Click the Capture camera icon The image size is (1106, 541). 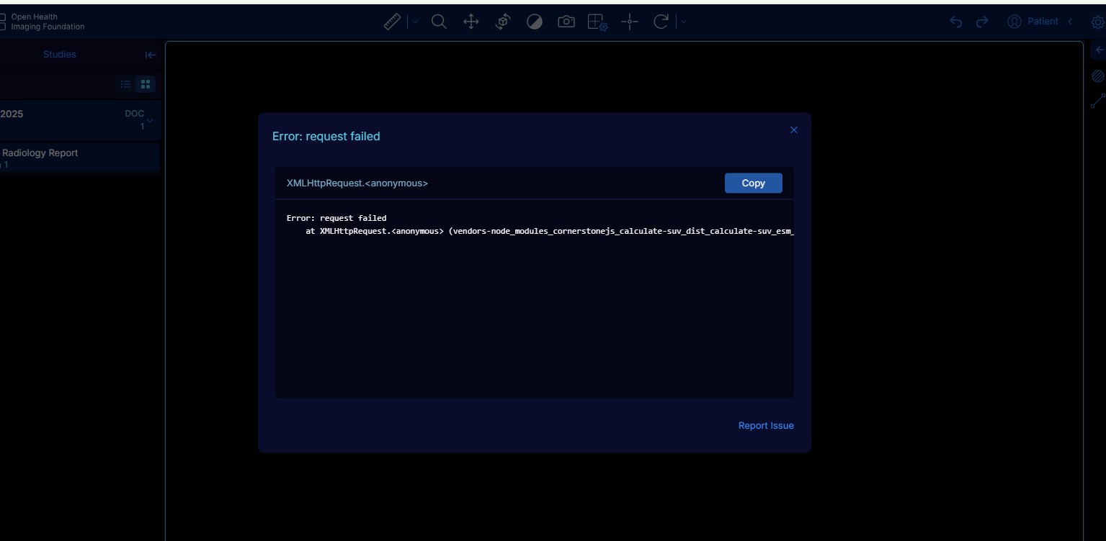pyautogui.click(x=566, y=22)
